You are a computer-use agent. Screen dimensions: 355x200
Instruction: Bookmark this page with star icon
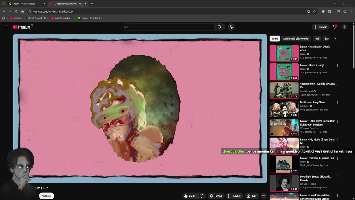pyautogui.click(x=314, y=11)
